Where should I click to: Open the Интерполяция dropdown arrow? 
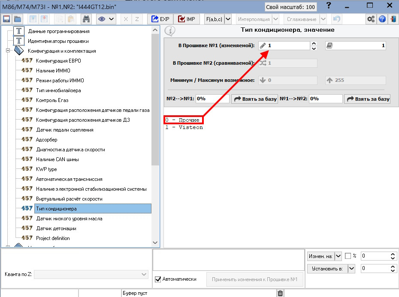tap(275, 19)
